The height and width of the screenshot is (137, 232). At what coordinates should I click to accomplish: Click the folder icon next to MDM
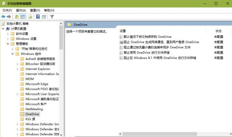[22, 79]
